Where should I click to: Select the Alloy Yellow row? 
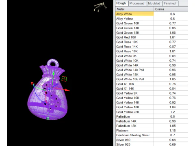click(x=152, y=19)
